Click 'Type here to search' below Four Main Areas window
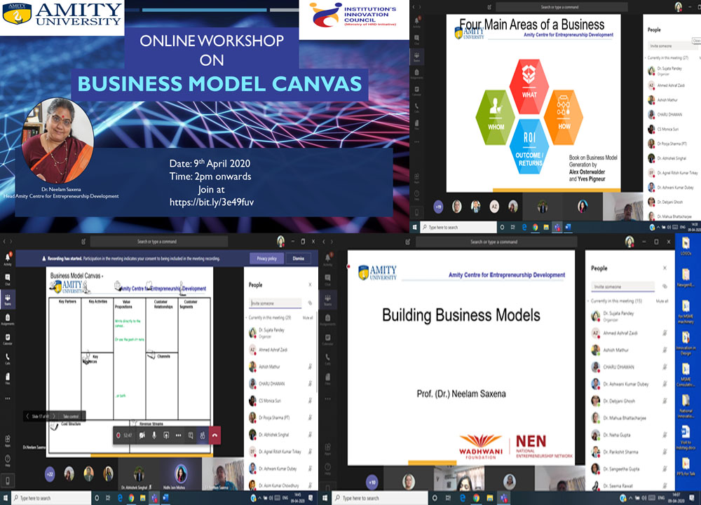The width and height of the screenshot is (701, 505). (458, 227)
